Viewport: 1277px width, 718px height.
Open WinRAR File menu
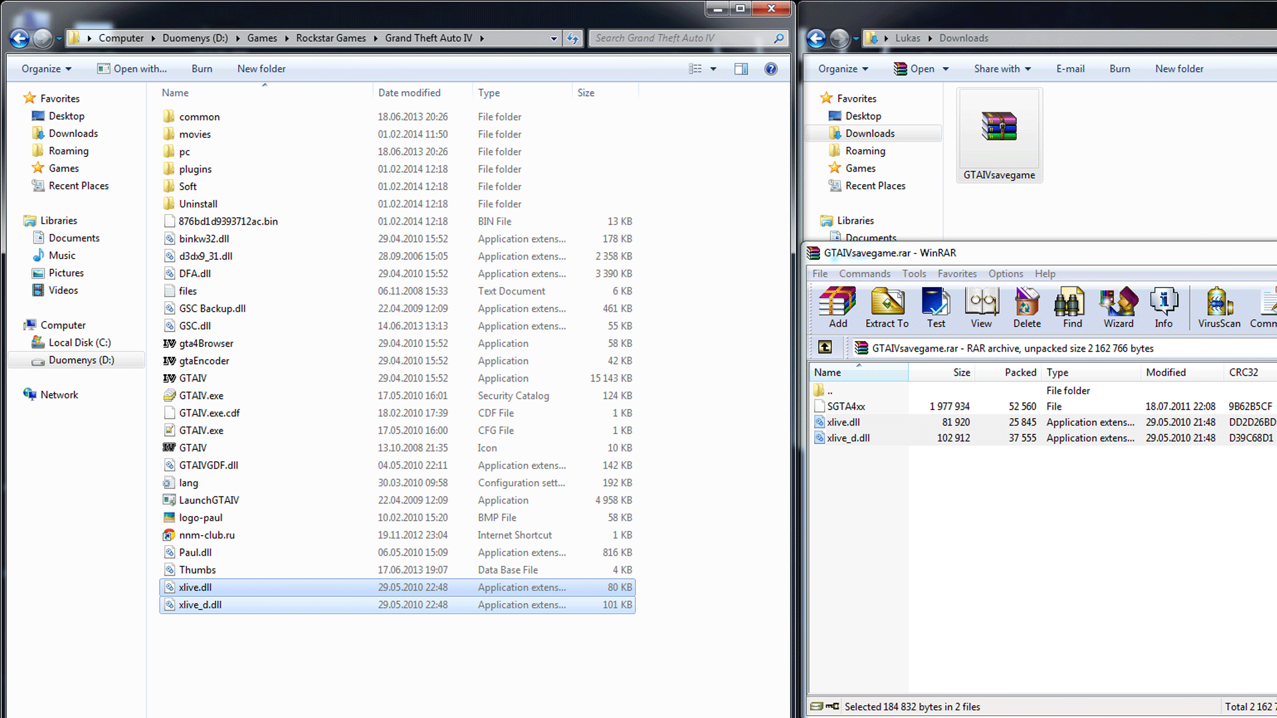pyautogui.click(x=820, y=273)
